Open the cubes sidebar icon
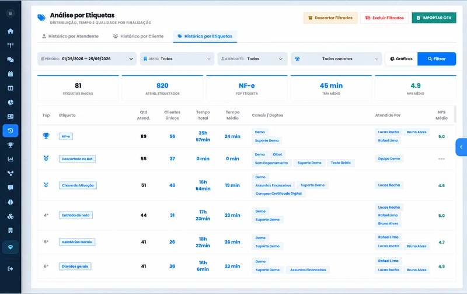This screenshot has width=467, height=294. tap(11, 216)
